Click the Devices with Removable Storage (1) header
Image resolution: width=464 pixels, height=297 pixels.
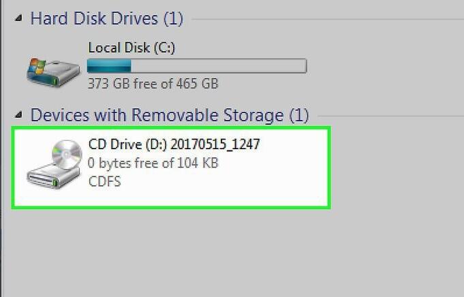tap(170, 114)
